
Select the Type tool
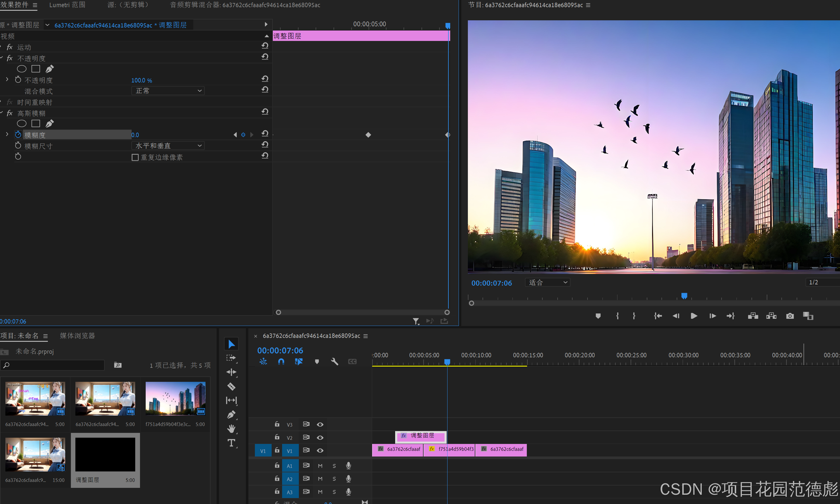(x=231, y=443)
